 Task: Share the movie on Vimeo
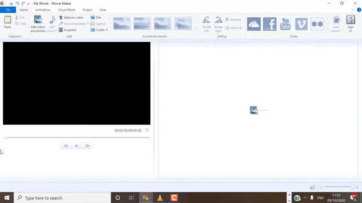coord(301,24)
